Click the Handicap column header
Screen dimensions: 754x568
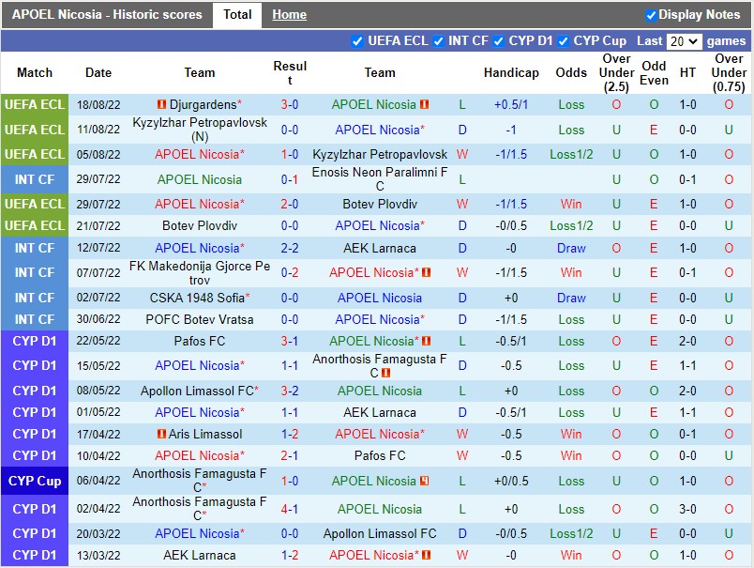pyautogui.click(x=511, y=72)
